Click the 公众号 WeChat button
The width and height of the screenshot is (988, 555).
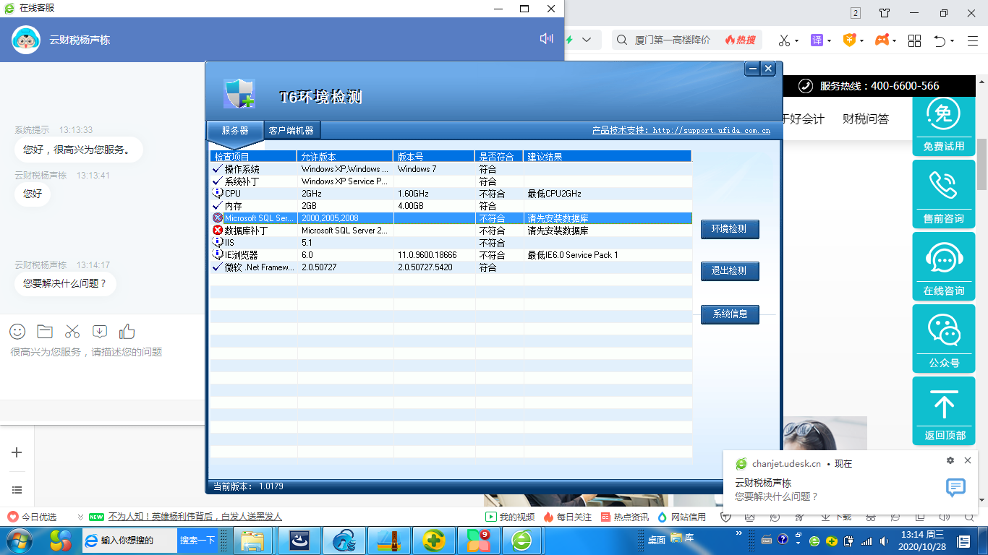click(944, 338)
